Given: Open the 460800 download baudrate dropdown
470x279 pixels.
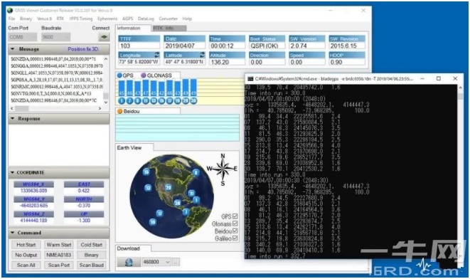Looking at the screenshot, I should (156, 262).
